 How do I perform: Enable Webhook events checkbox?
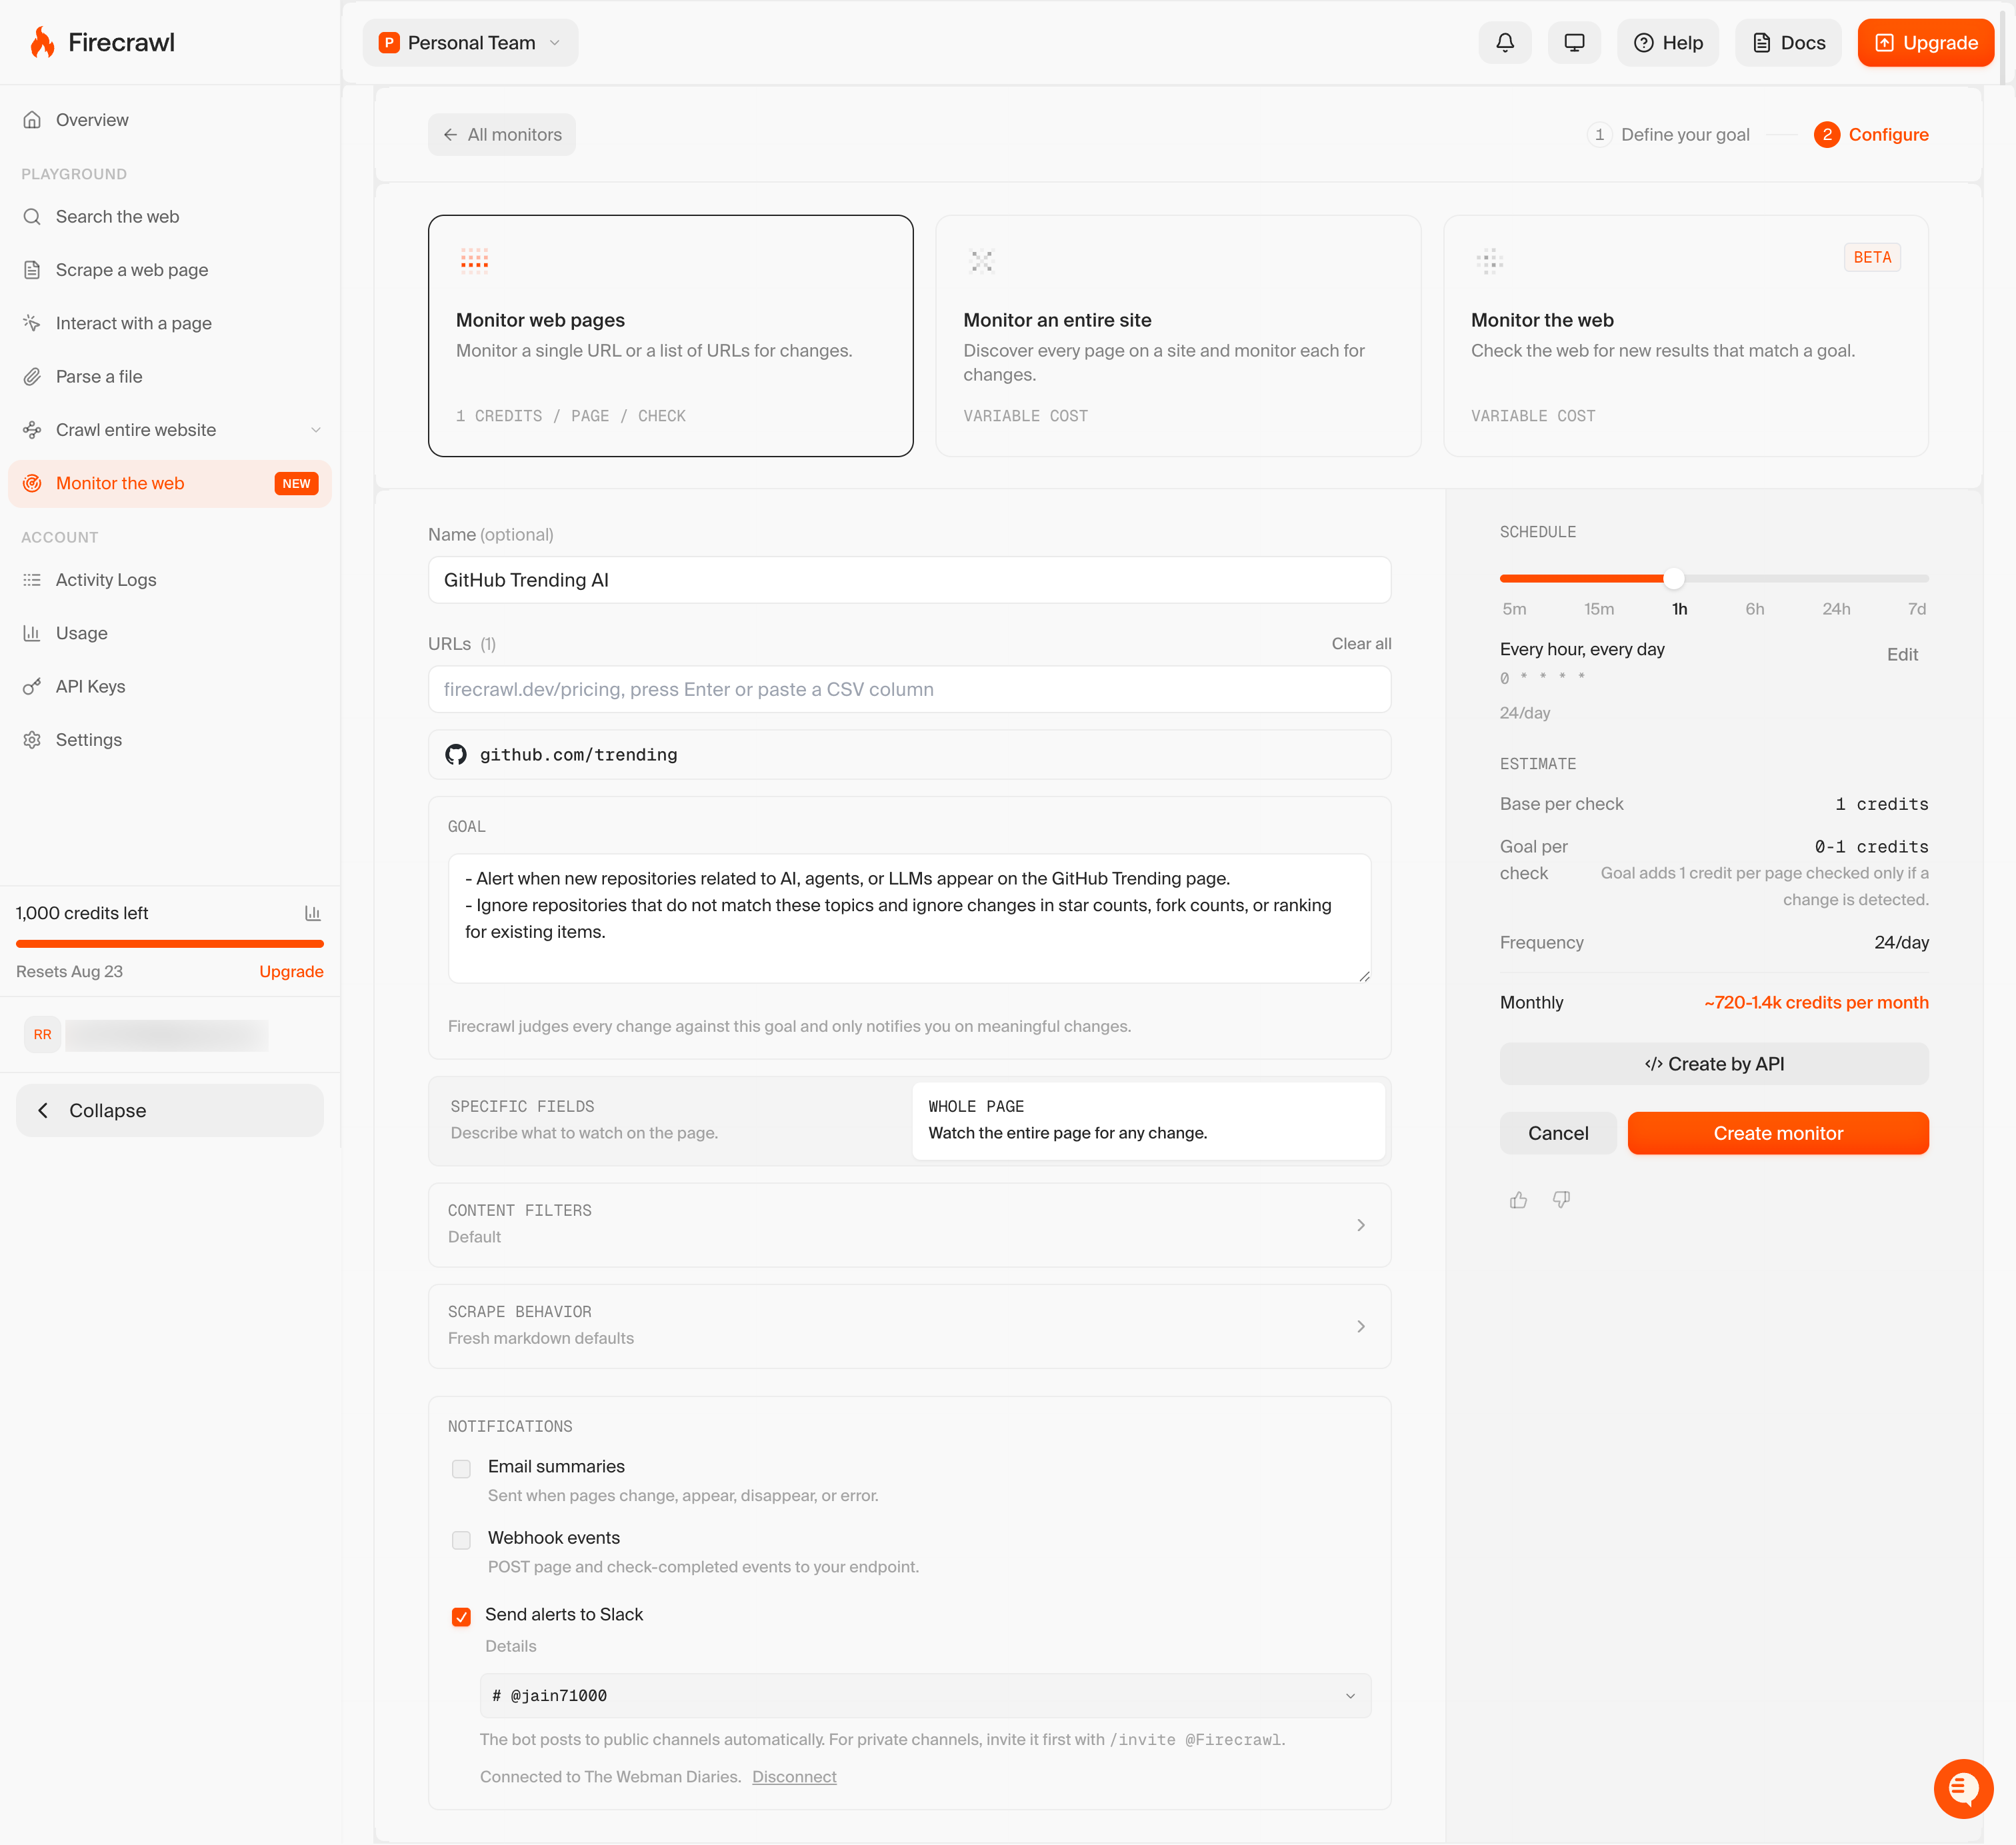pyautogui.click(x=461, y=1540)
